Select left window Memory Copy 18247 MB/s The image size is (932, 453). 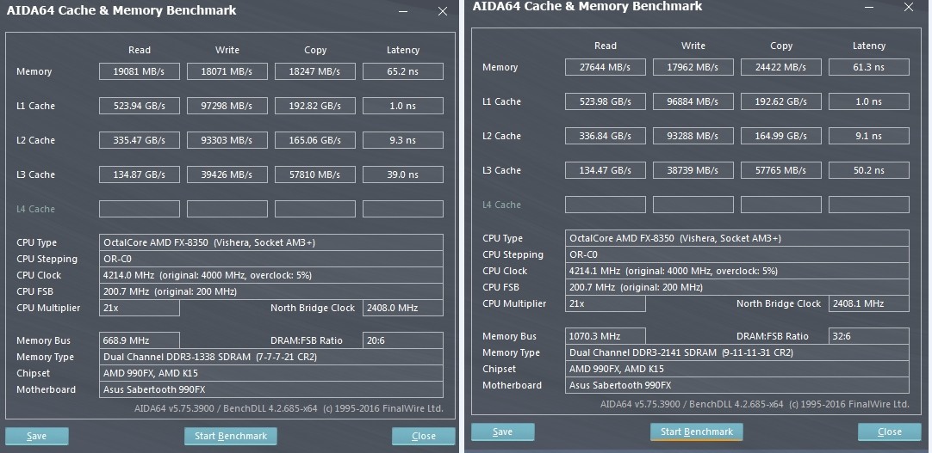315,71
